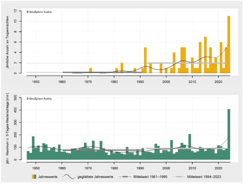Click the tallest orange bar for 2024

pos(229,45)
